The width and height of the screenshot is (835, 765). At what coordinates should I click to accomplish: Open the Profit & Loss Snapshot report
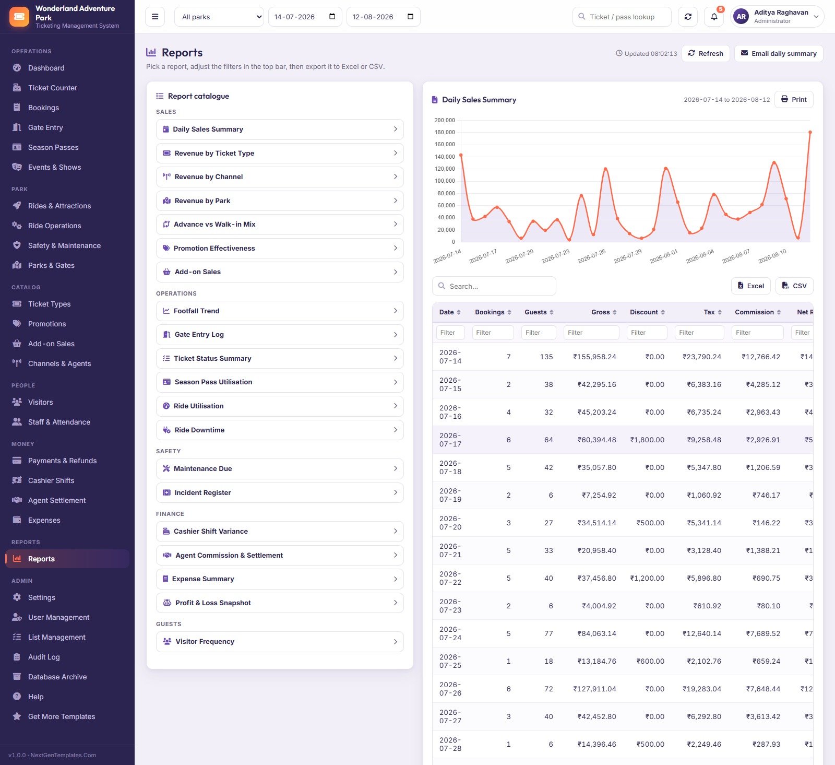(280, 603)
